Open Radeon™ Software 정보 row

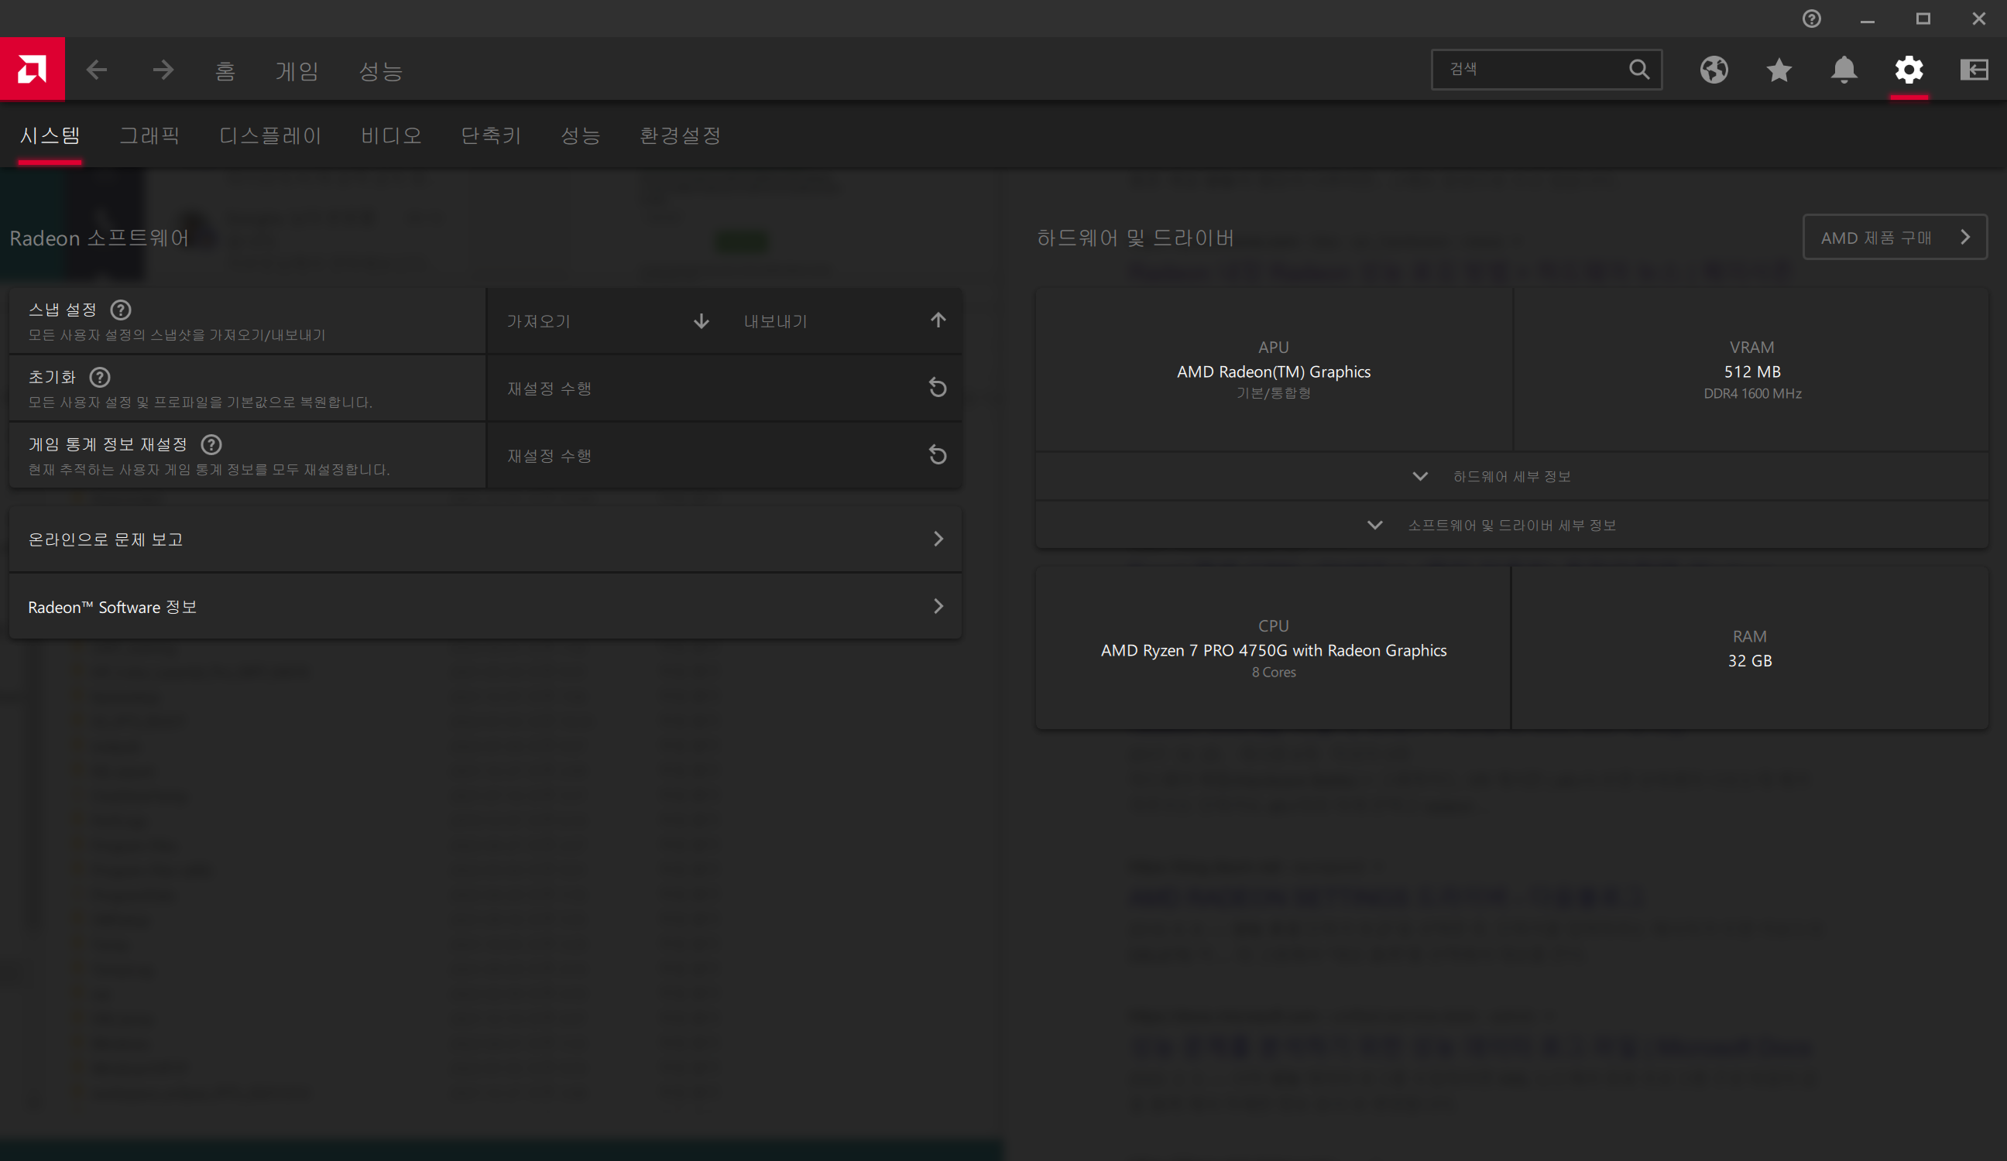coord(485,607)
